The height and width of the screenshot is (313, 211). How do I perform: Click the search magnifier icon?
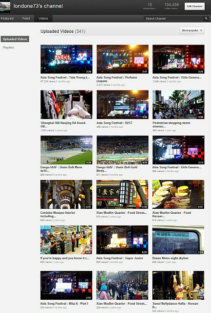(206, 19)
